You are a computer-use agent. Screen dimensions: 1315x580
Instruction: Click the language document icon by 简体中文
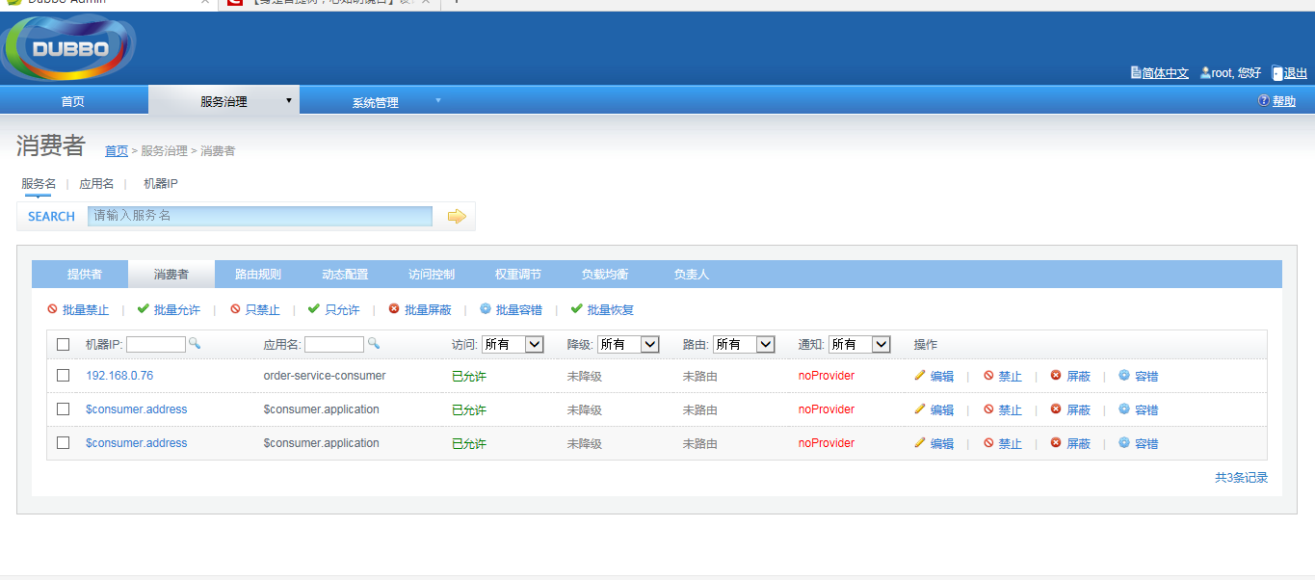tap(1136, 72)
